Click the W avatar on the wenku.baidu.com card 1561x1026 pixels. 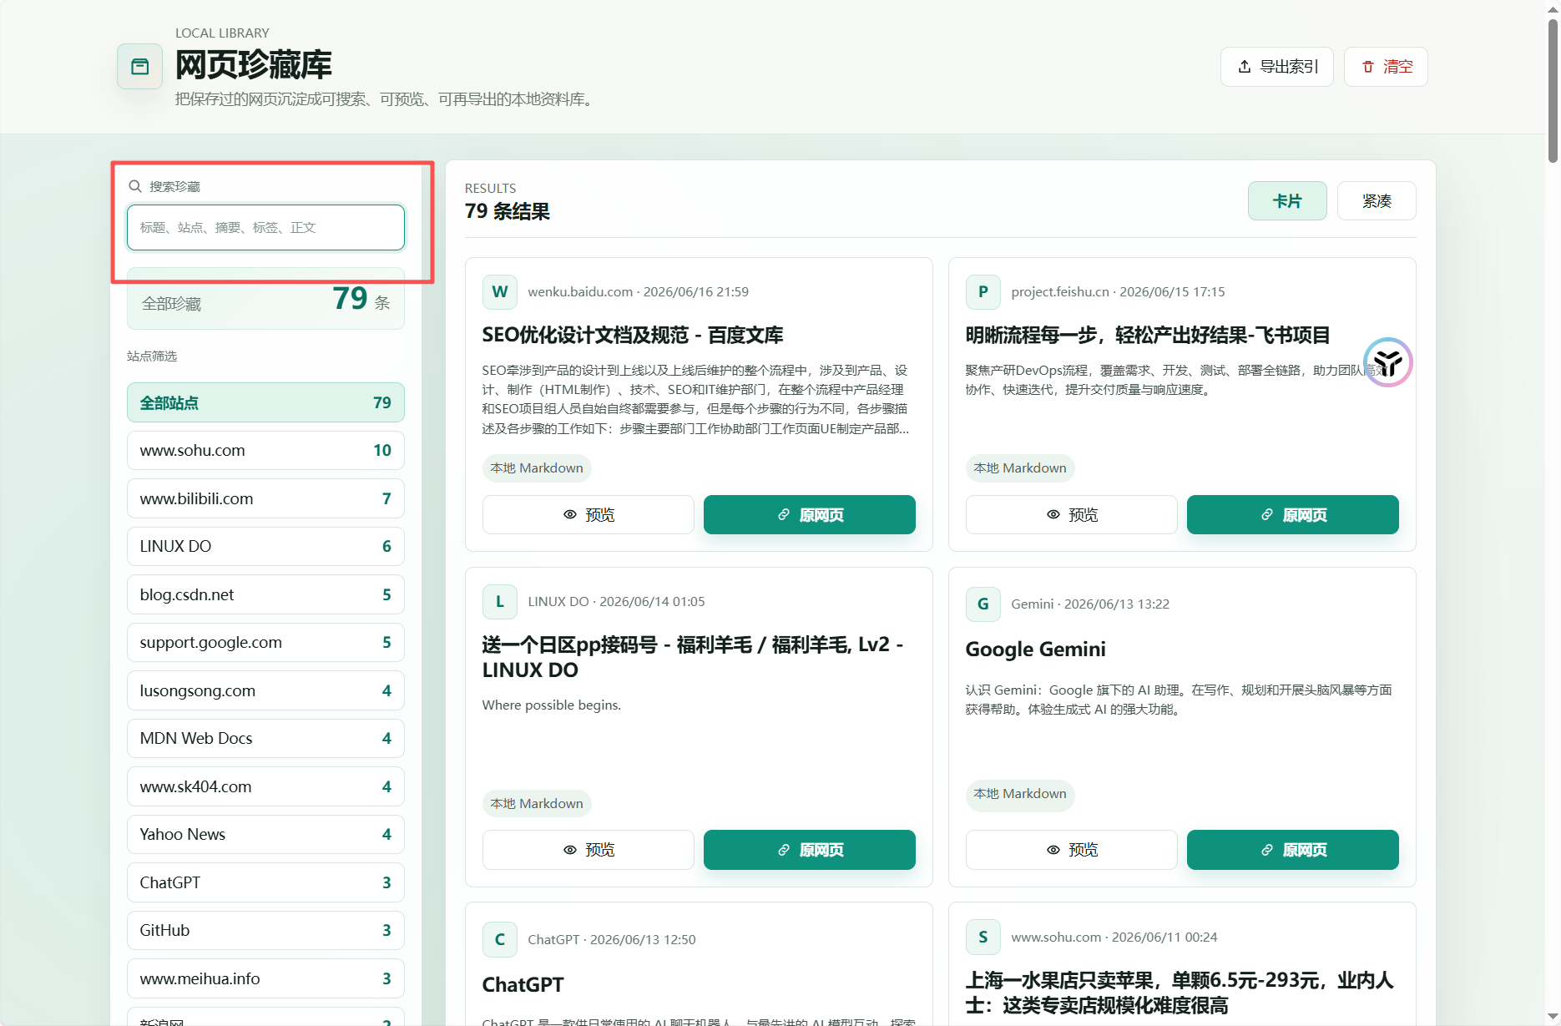coord(500,292)
